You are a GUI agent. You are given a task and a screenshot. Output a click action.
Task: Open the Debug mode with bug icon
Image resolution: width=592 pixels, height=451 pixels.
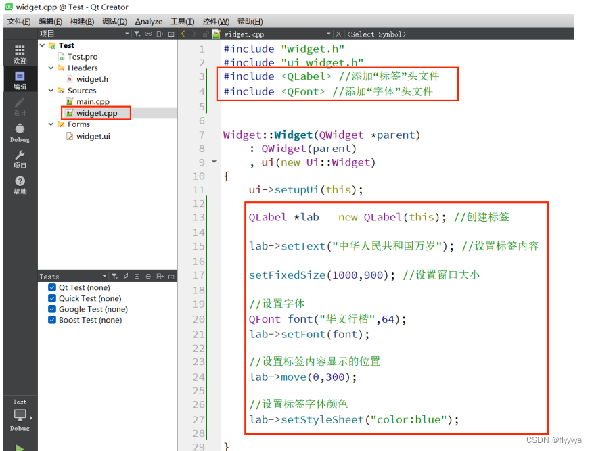(20, 133)
